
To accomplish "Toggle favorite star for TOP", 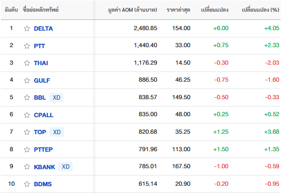I will 27,132.
